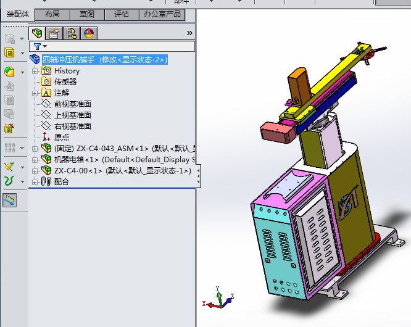The width and height of the screenshot is (411, 327).
Task: Select the 传感器 tree item
Action: pos(65,81)
